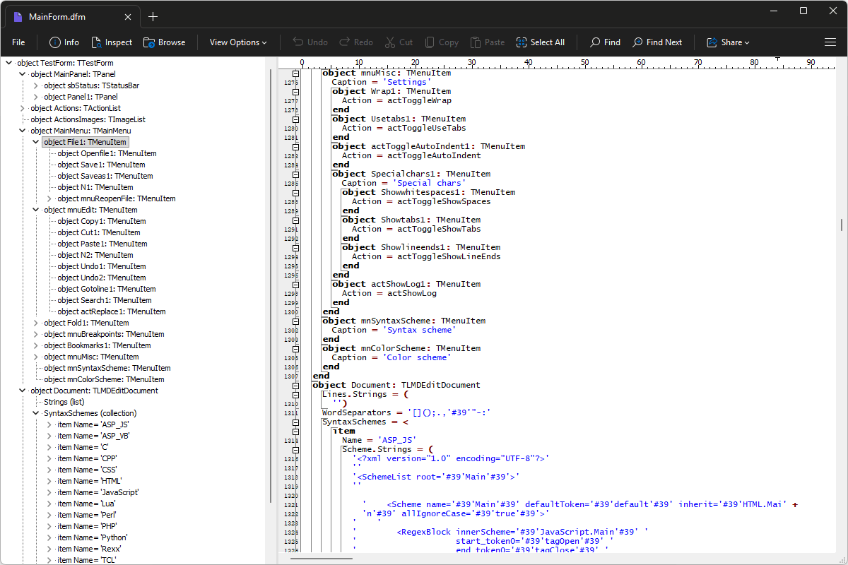This screenshot has height=565, width=848.
Task: Fold the Document: TLMDEditDocument code block
Action: tap(296, 385)
